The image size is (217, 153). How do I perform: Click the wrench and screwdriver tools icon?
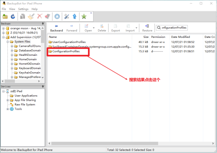67,16
